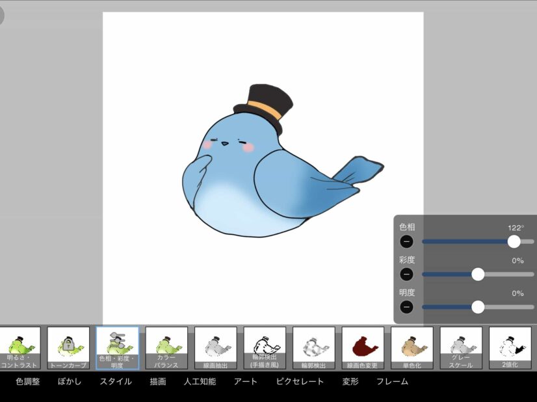Click the 彩度 slider handle
The image size is (537, 402).
(478, 274)
